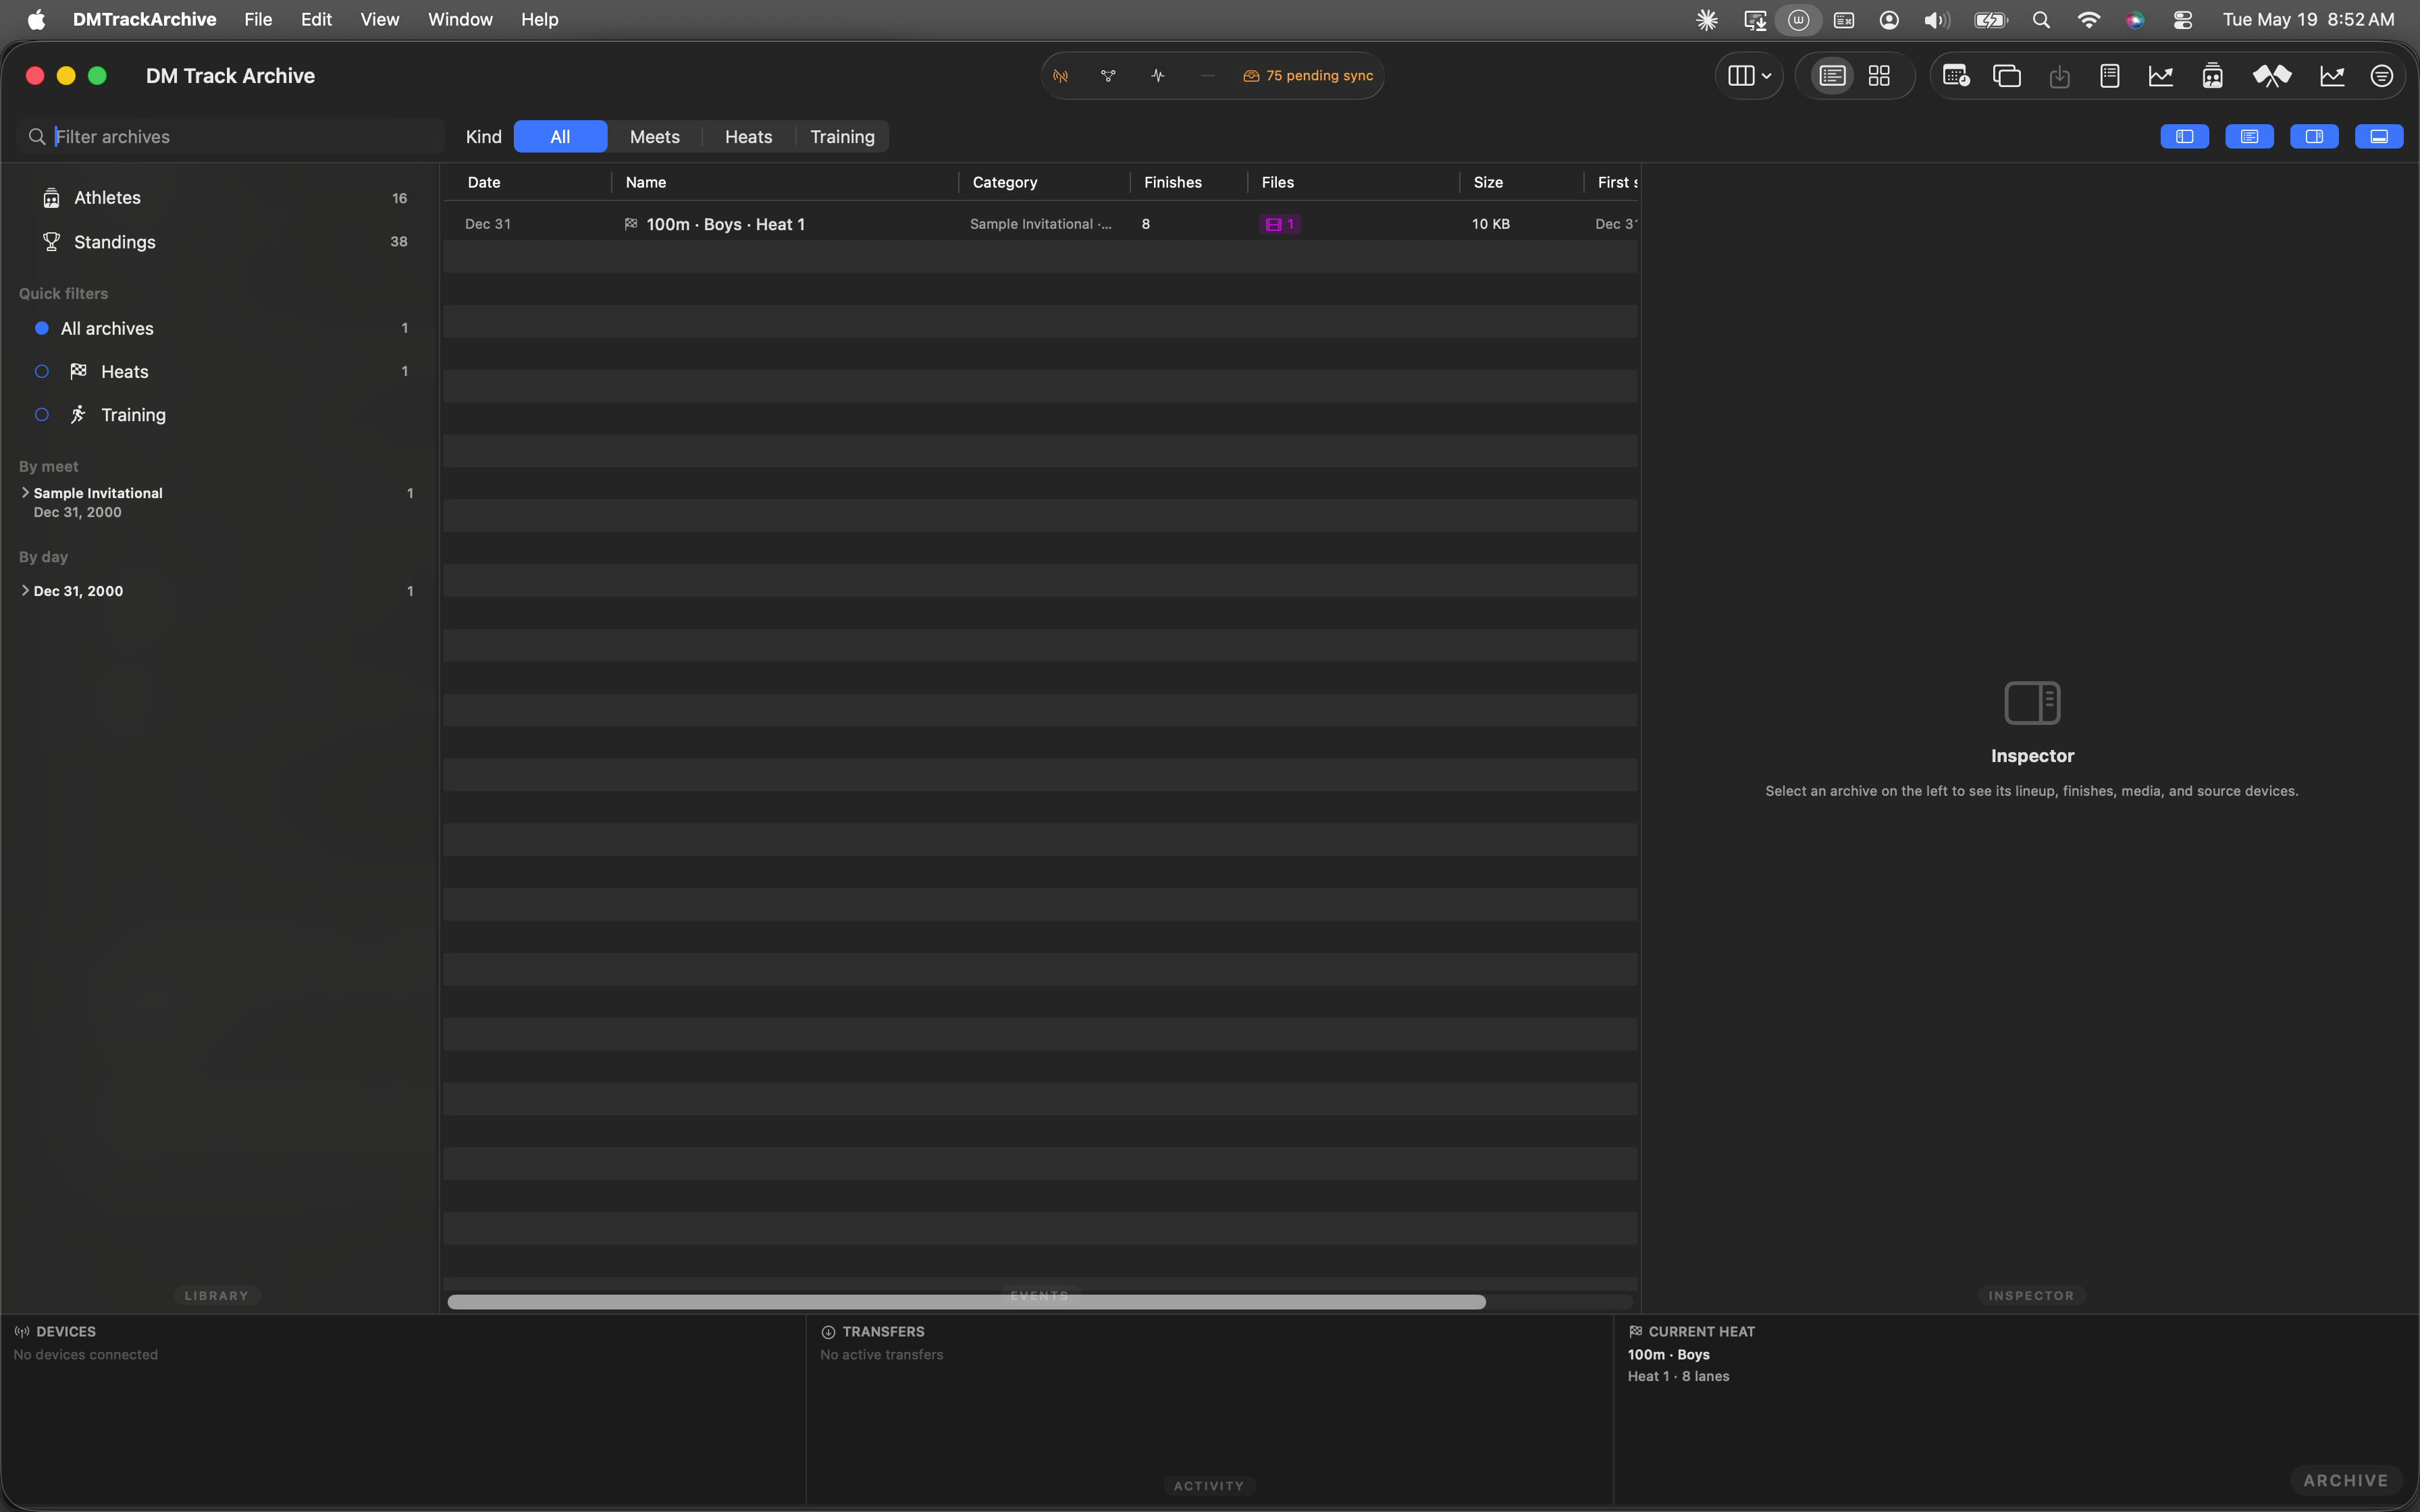Click the Inspector placeholder panel icon
Screen dimensions: 2420x1512
coord(2032,702)
